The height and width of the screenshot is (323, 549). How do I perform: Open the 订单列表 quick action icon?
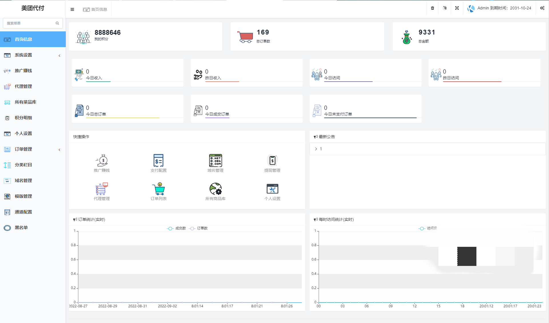[159, 189]
